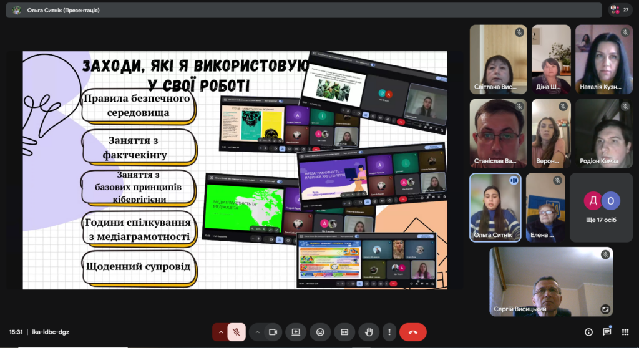Open the chat with everyone panel

607,332
